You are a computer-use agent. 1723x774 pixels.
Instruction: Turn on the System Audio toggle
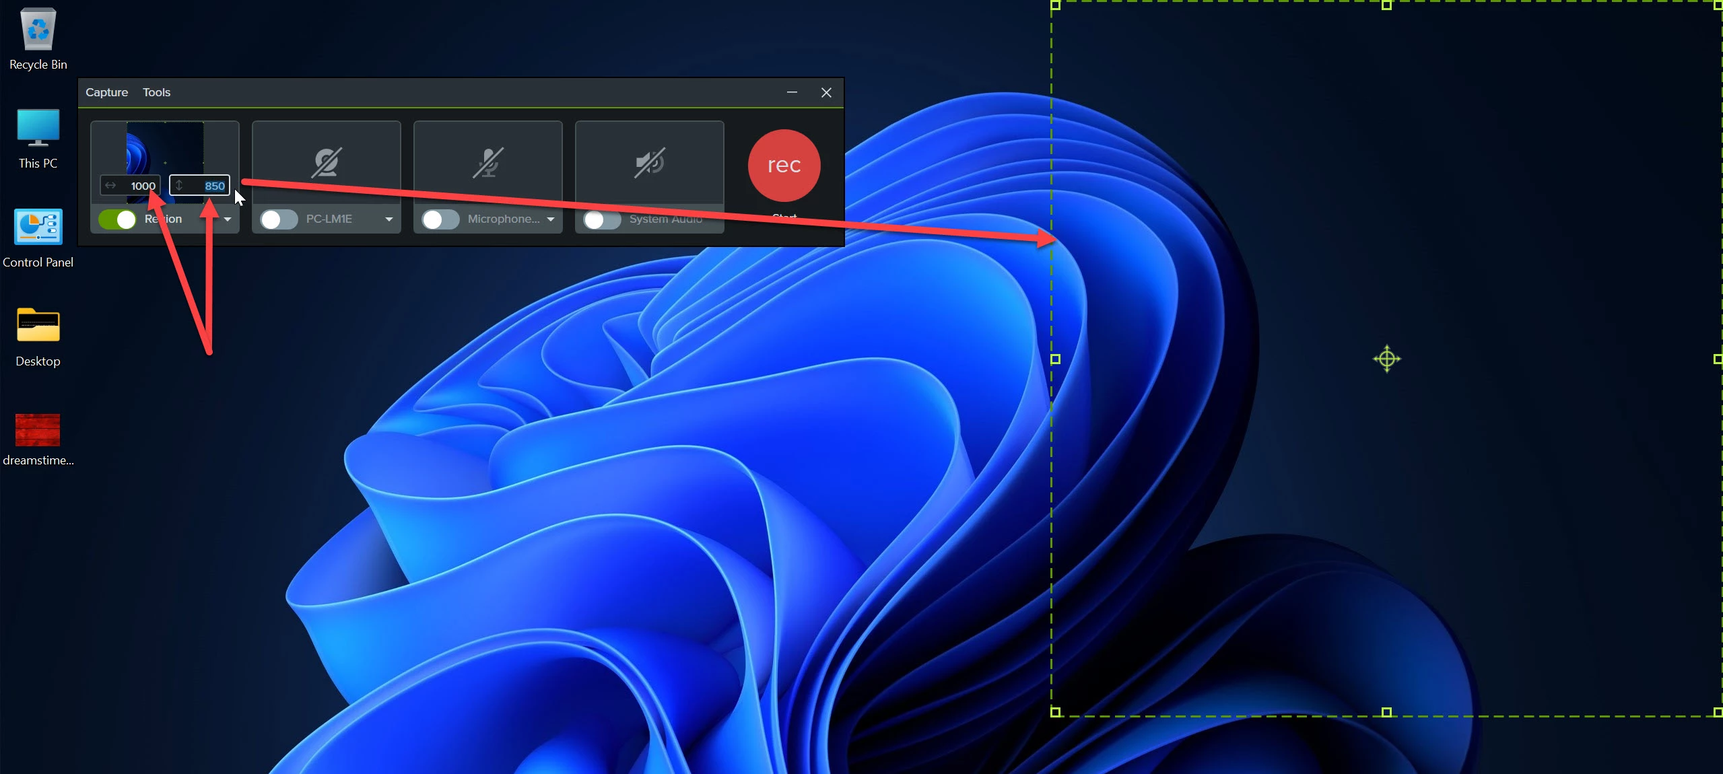pos(602,219)
